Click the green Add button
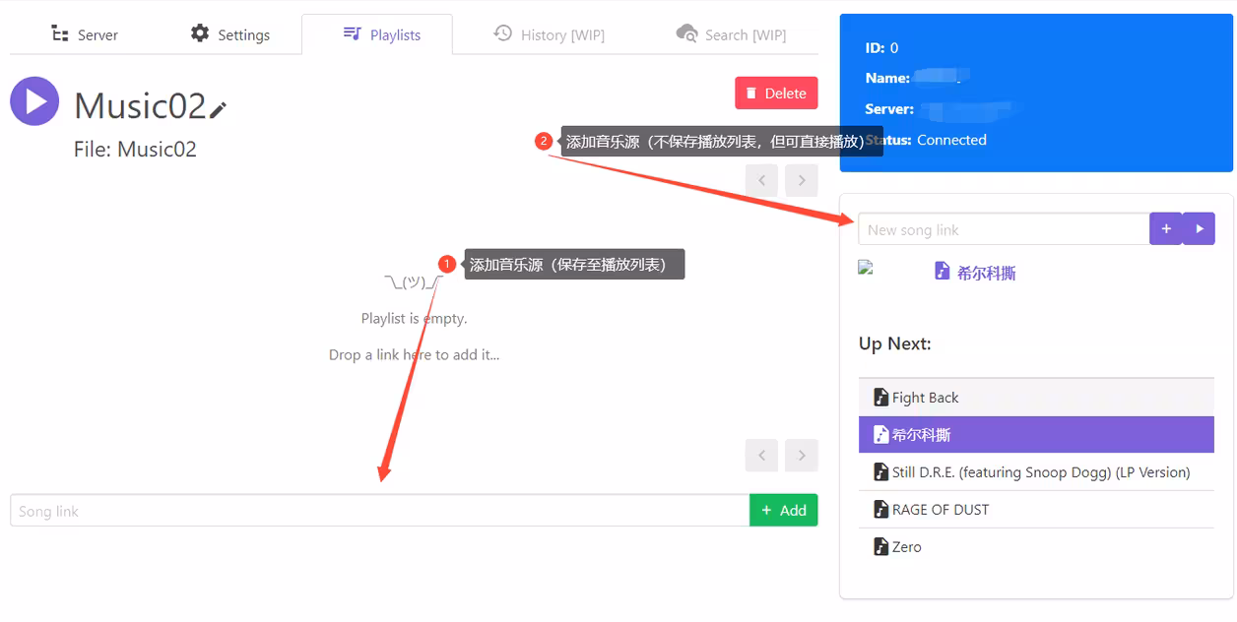 point(784,510)
